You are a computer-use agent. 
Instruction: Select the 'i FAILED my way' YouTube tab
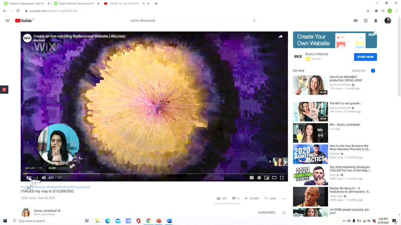126,3
